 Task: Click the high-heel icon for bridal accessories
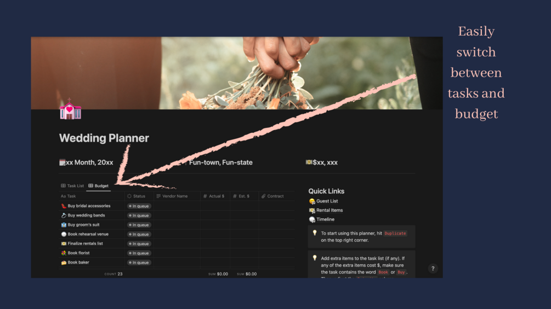point(64,206)
